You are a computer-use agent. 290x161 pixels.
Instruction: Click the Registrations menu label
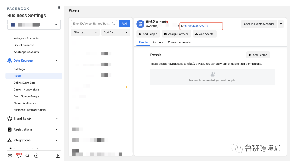coord(23,129)
